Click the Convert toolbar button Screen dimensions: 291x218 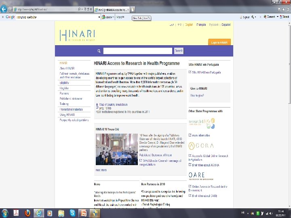269,17
